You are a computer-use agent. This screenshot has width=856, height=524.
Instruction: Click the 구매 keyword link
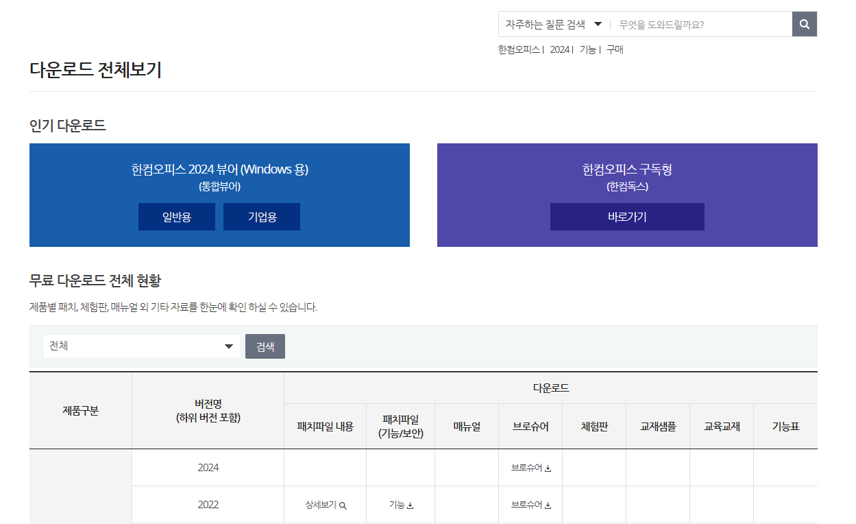coord(615,49)
